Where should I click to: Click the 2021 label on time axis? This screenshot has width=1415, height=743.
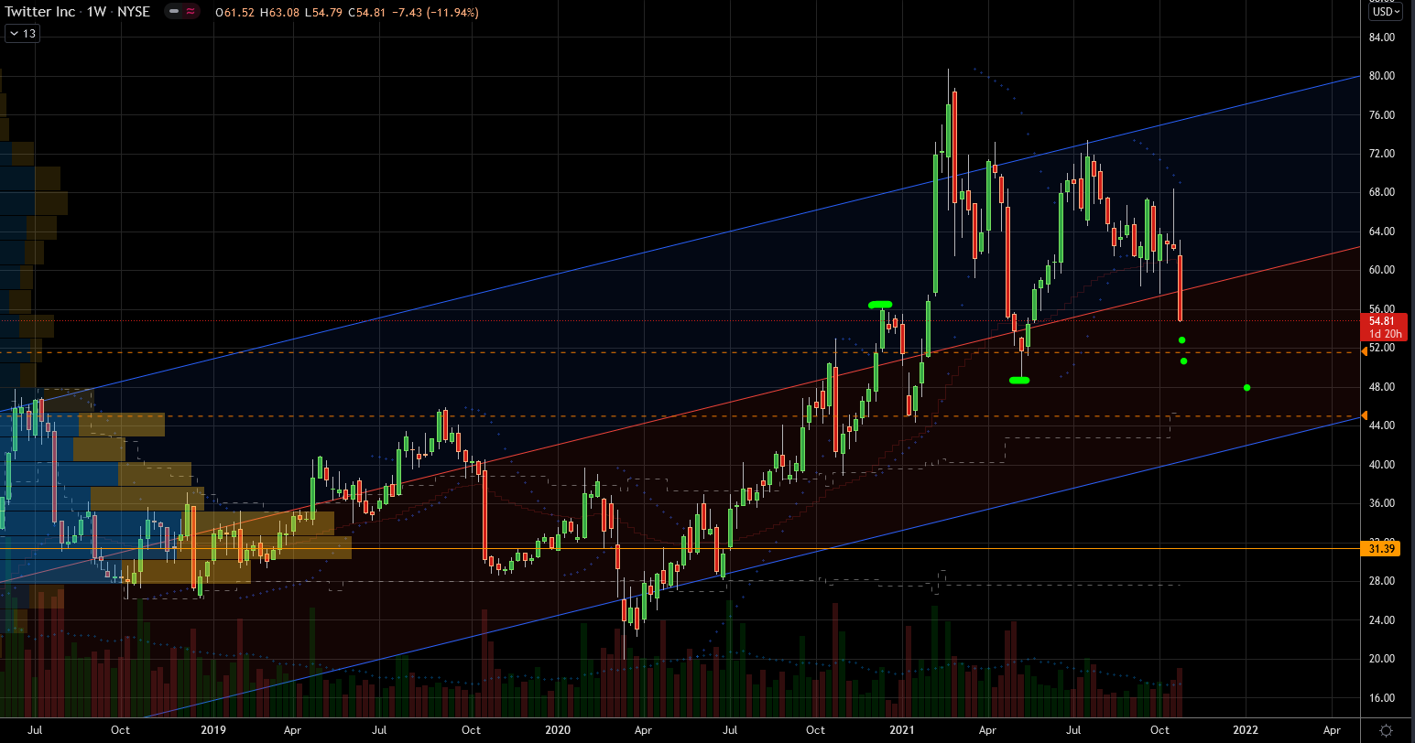tap(902, 730)
